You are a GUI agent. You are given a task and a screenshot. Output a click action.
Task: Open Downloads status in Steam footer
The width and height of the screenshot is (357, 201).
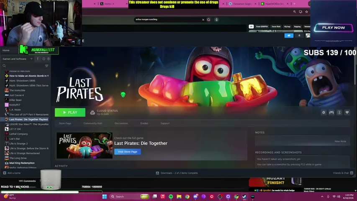coord(177,173)
